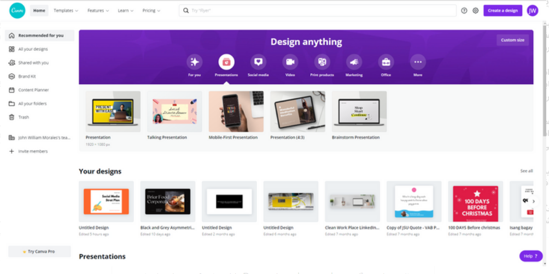This screenshot has height=274, width=549.
Task: Open the Help question mark icon in header
Action: (464, 10)
